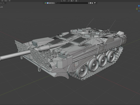
Task: Open the transform pivot point selector
Action: 69,1
